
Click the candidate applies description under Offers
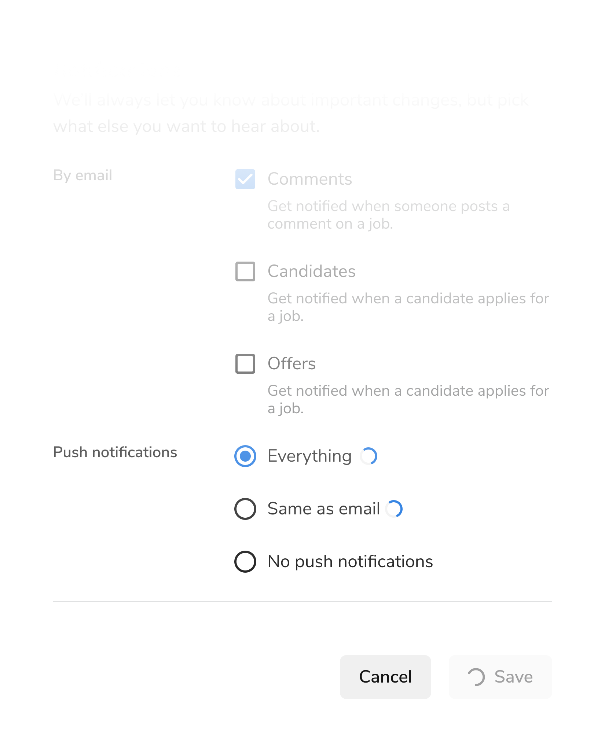408,399
